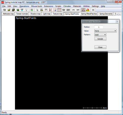Open the Mouse tools menu
This screenshot has width=123, height=115.
tap(37, 6)
